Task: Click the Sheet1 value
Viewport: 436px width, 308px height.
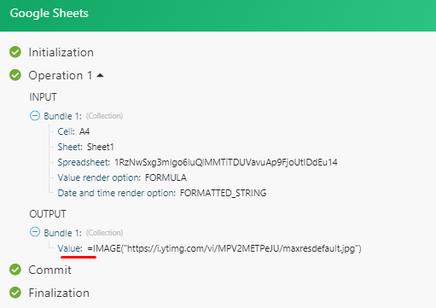Action: 101,147
